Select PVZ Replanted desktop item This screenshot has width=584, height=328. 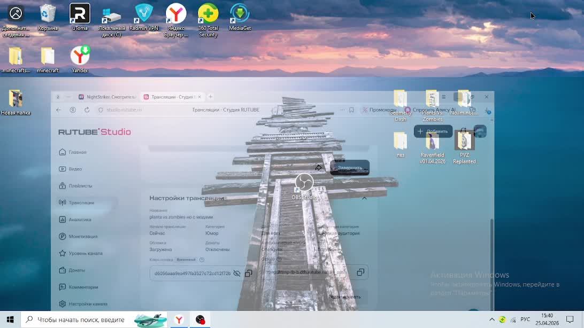[x=464, y=148]
